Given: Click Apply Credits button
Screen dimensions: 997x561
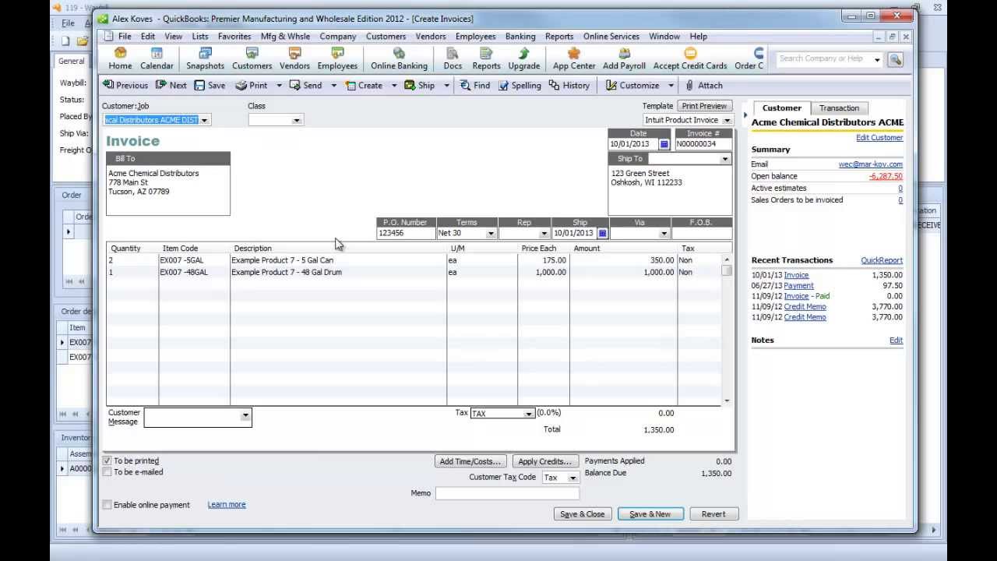Looking at the screenshot, I should [x=545, y=461].
